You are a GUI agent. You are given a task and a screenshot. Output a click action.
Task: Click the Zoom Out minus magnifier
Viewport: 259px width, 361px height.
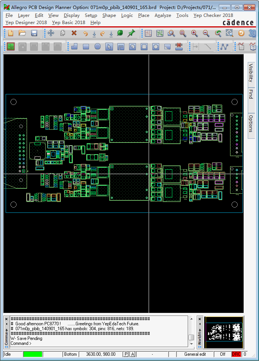pos(206,33)
